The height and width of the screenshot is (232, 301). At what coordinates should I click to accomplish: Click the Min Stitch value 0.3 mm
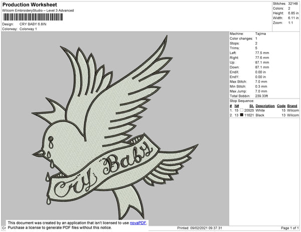[261, 86]
